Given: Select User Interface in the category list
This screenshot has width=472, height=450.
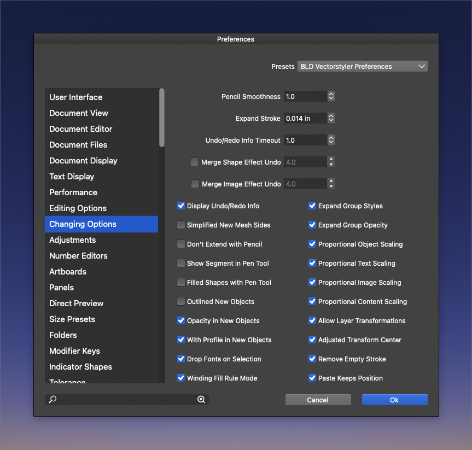Looking at the screenshot, I should 76,97.
